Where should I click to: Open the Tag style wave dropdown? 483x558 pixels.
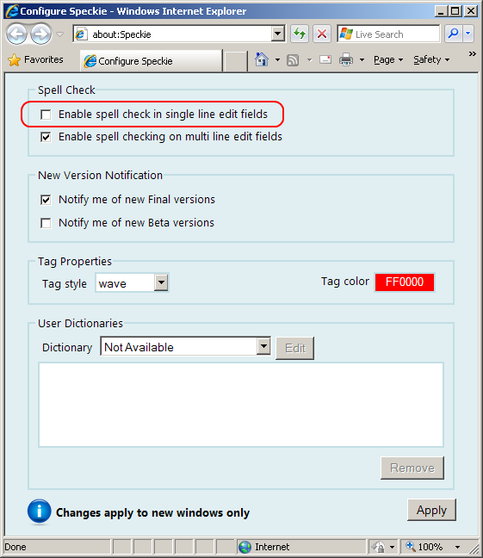tap(132, 283)
